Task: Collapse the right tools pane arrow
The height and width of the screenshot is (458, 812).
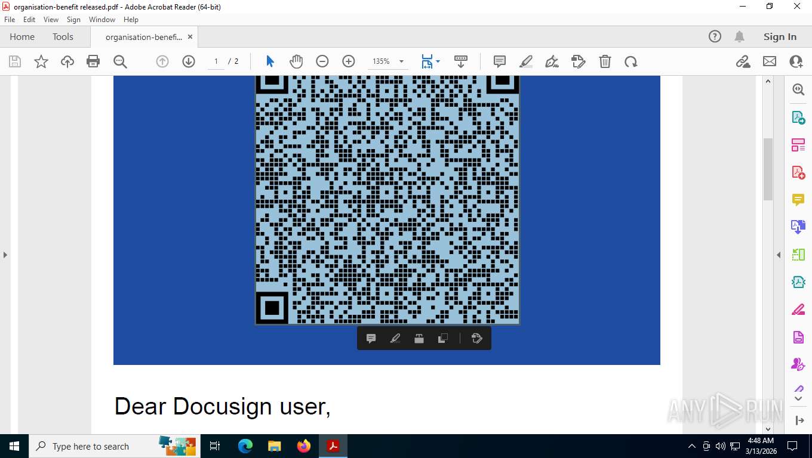Action: coord(779,255)
